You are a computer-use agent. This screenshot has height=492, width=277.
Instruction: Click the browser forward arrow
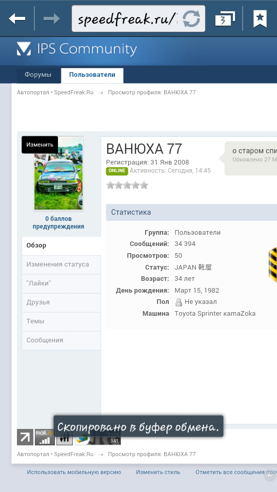pyautogui.click(x=51, y=19)
